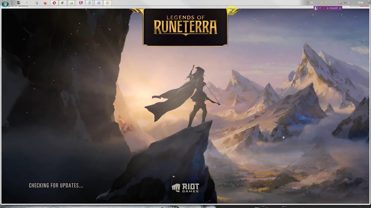Select the Legends of Runeterra taskbar button
Image resolution: width=371 pixels, height=208 pixels.
[x=108, y=3]
